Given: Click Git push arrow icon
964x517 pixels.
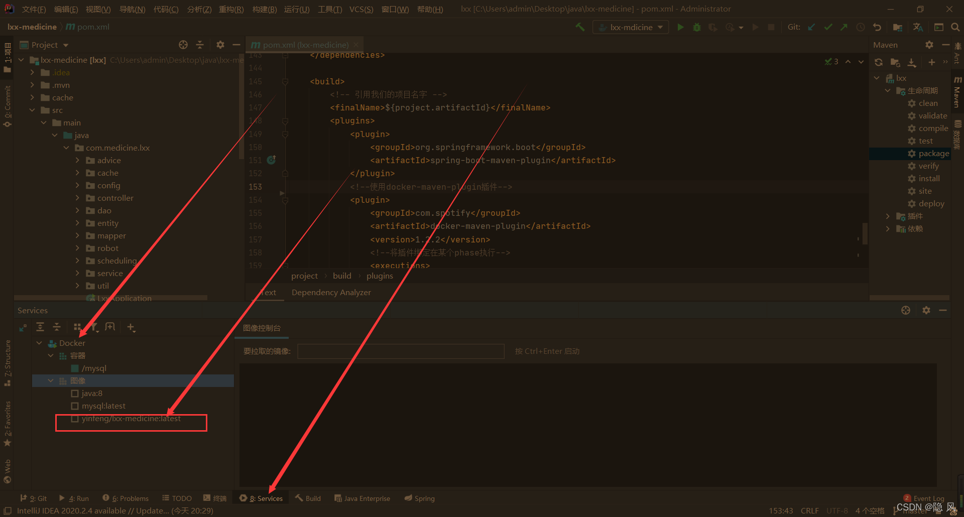Looking at the screenshot, I should (844, 27).
